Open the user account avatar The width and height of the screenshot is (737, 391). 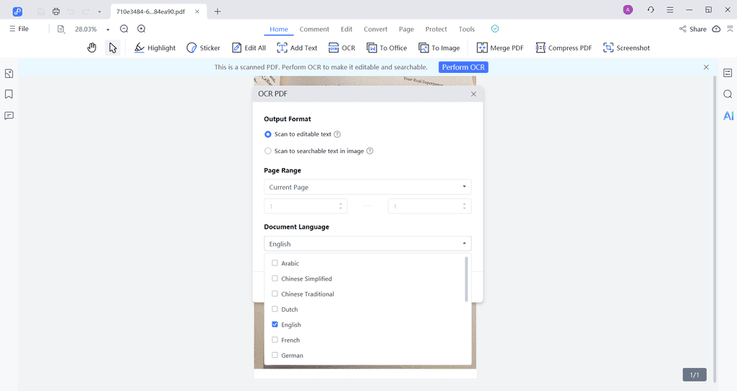coord(627,10)
